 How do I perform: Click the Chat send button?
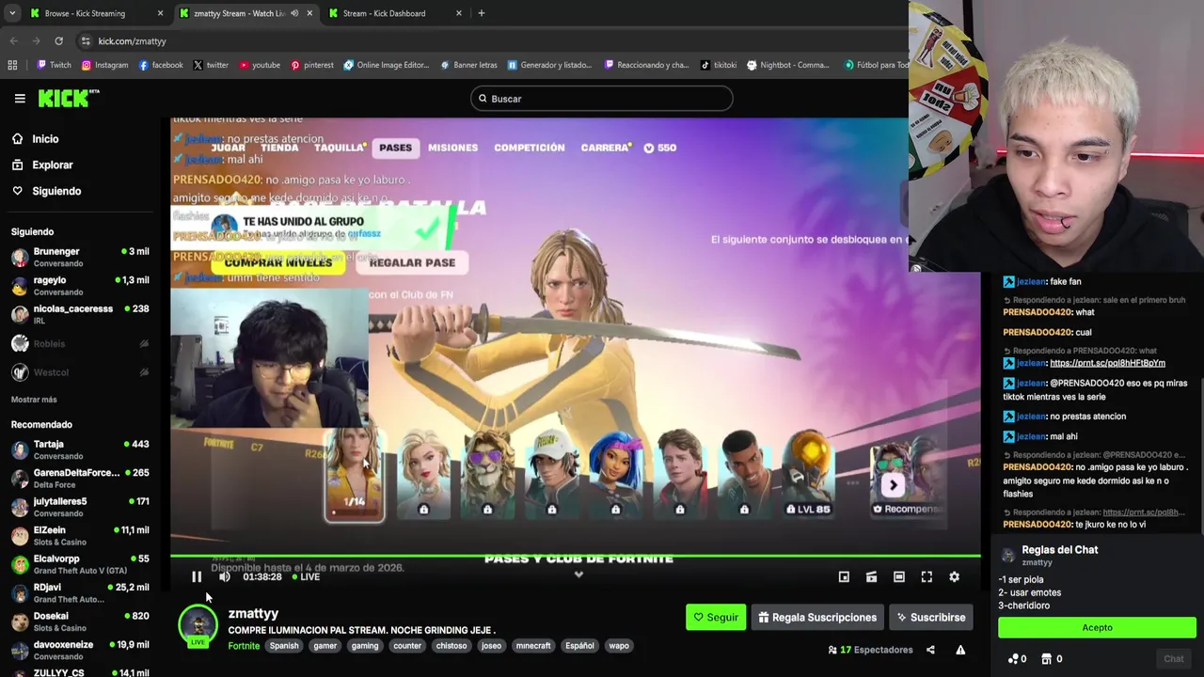point(1173,658)
